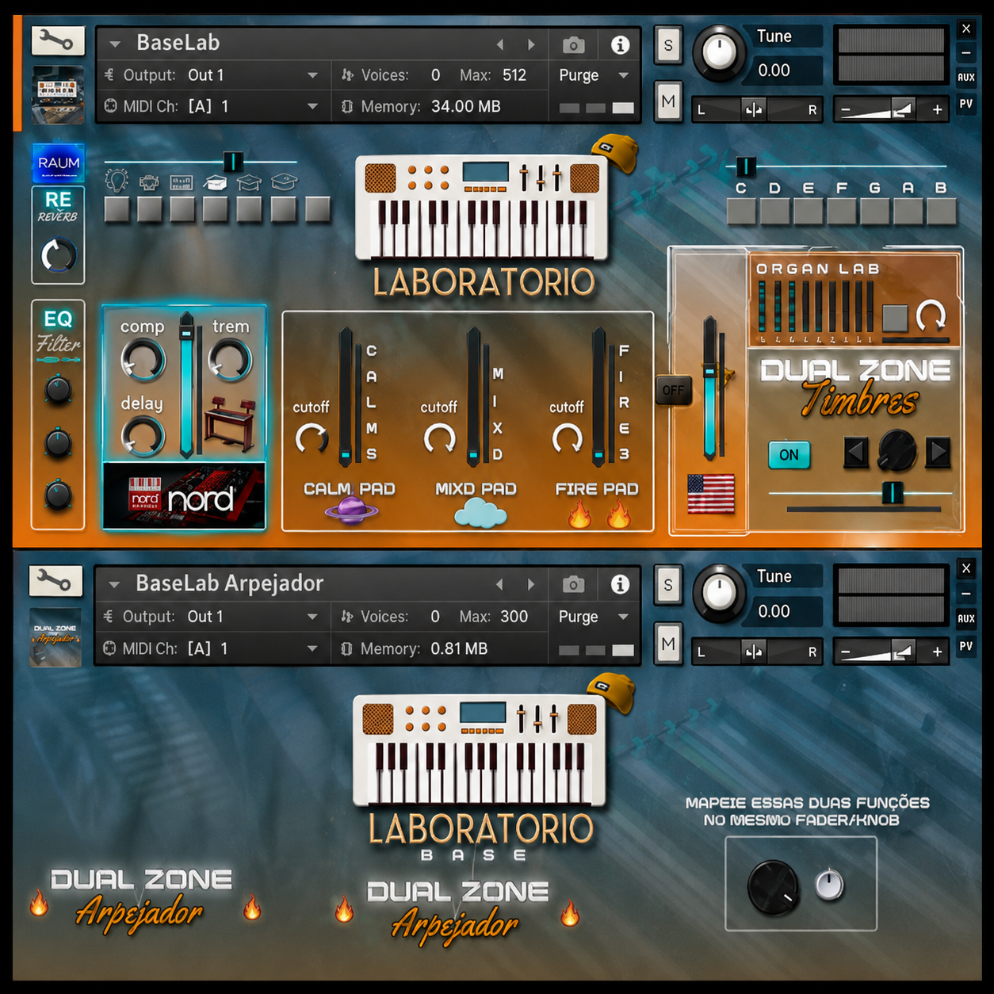Open BaseLab MIDI Ch dropdown
This screenshot has height=994, width=994.
pyautogui.click(x=313, y=106)
